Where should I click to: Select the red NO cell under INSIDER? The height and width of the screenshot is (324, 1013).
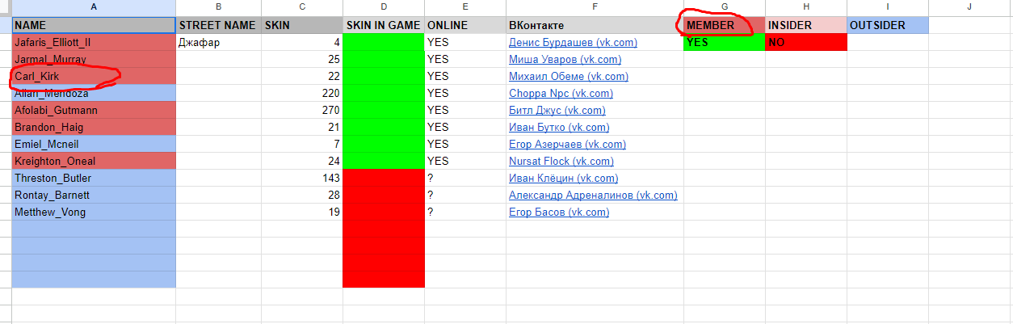coord(805,43)
